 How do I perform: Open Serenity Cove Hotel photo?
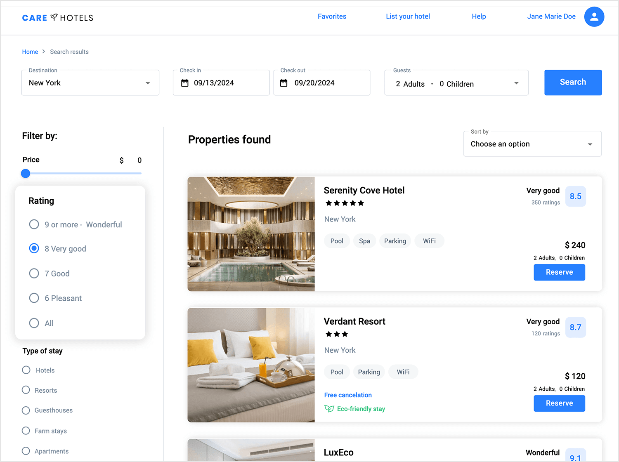tap(251, 234)
